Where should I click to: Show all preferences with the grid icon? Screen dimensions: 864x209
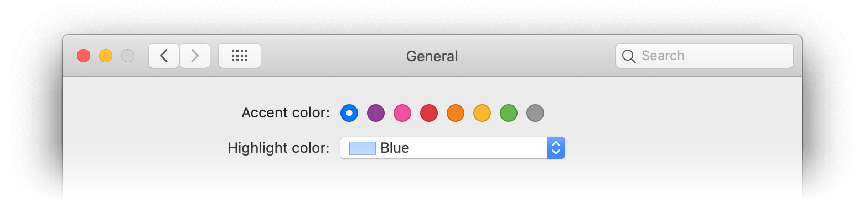pos(240,56)
